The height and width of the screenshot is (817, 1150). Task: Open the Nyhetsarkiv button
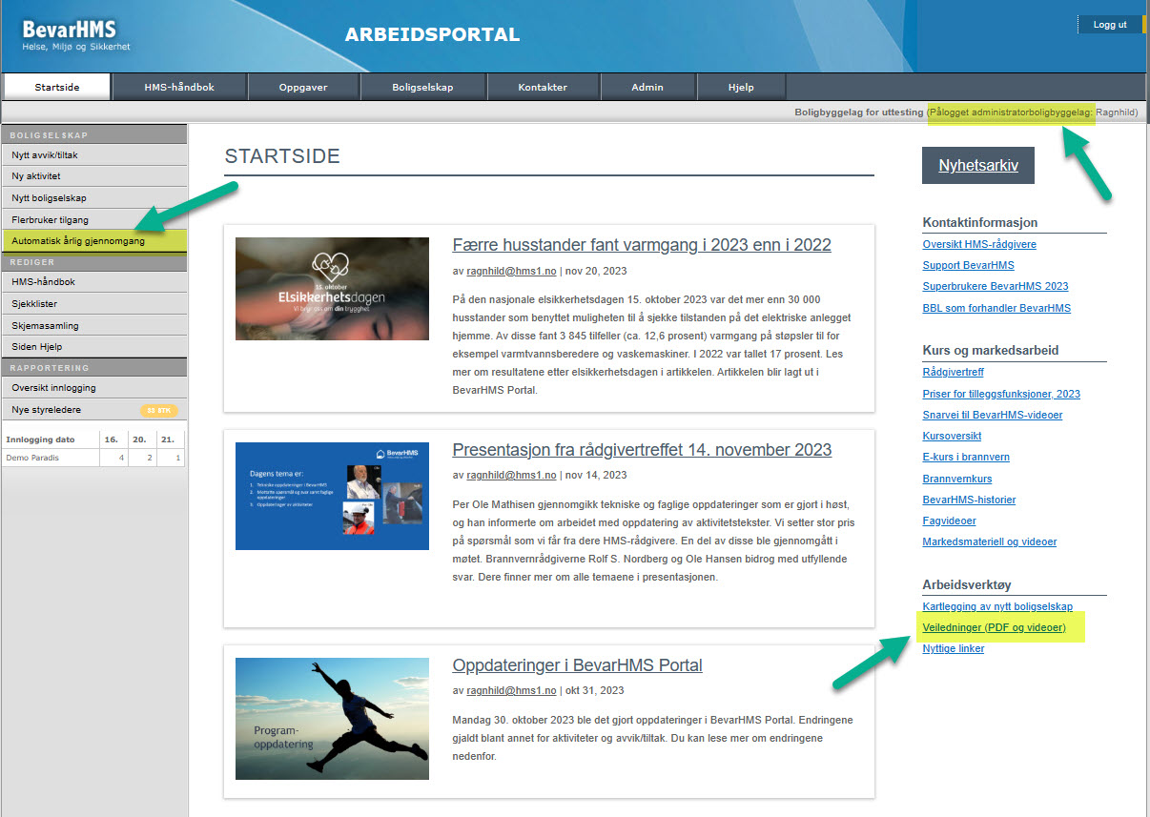(977, 165)
